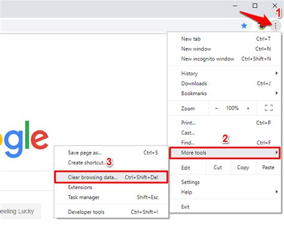Click Paste in the Edit row

pos(268,168)
